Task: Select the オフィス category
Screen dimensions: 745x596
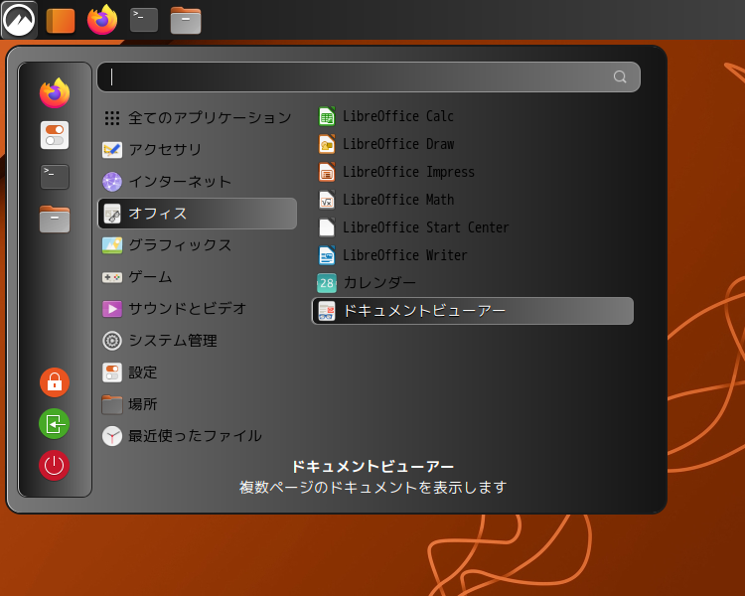Action: pos(198,214)
